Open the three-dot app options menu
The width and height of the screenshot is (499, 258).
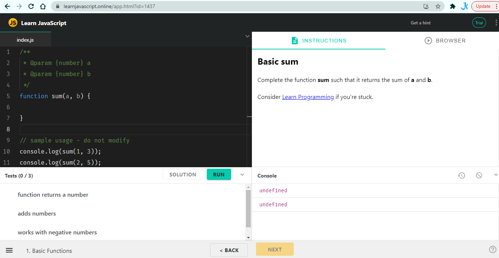coord(496,23)
